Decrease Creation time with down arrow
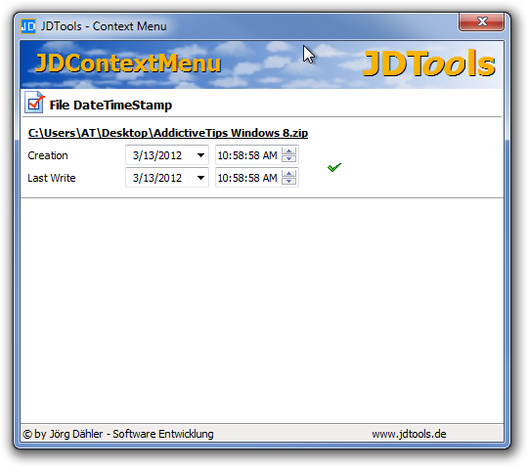 [288, 159]
